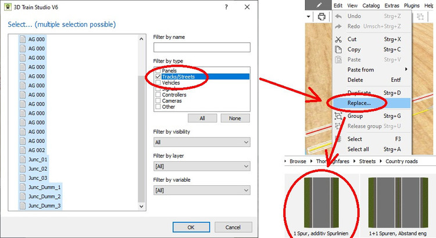Choose Delete from the Edit menu
This screenshot has width=436, height=238.
(372, 80)
